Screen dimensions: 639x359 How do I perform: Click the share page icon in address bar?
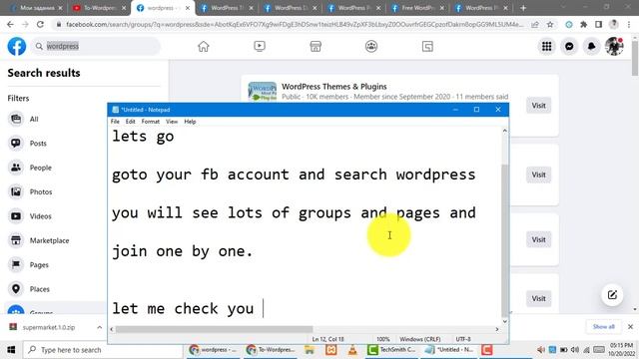tap(535, 24)
